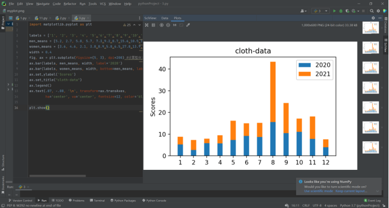389x208 pixels.
Task: Collapse project tree chevron at top
Action: 8,24
